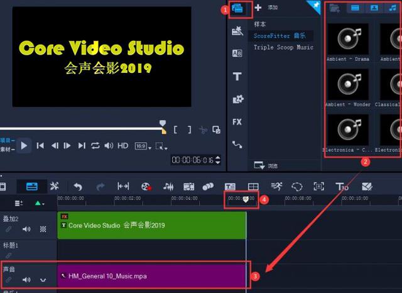This screenshot has height=293, width=402.
Task: Mute the 声音 voice track
Action: [x=26, y=279]
